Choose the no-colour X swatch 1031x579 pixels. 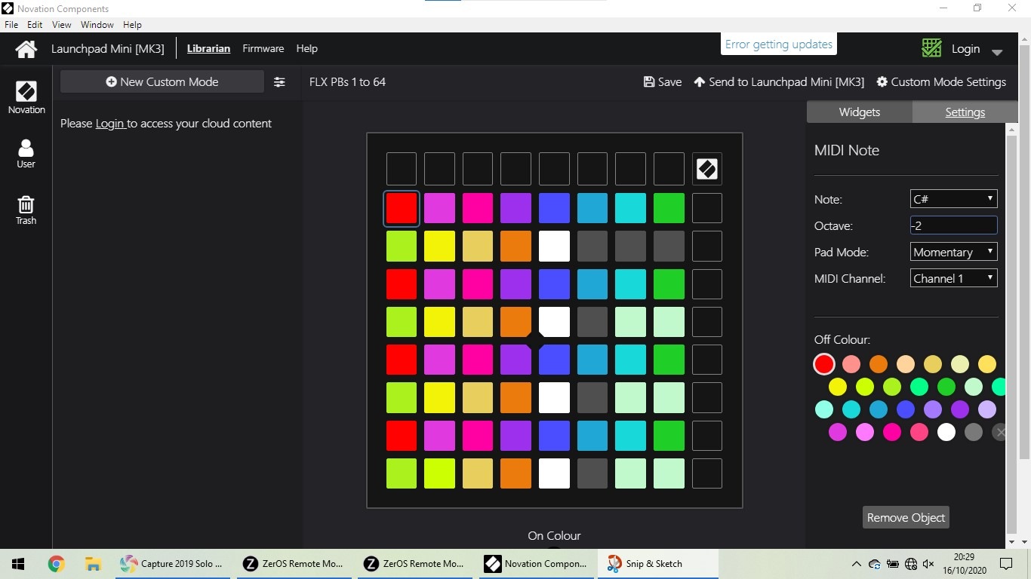point(1000,432)
